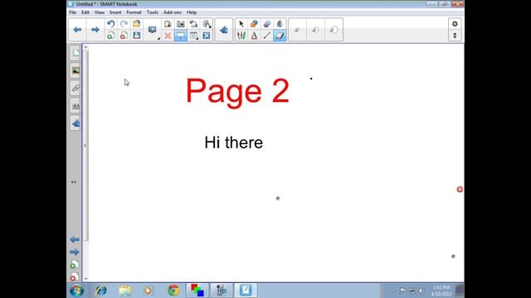Open the taskbar clock
Image resolution: width=531 pixels, height=298 pixels.
(441, 291)
